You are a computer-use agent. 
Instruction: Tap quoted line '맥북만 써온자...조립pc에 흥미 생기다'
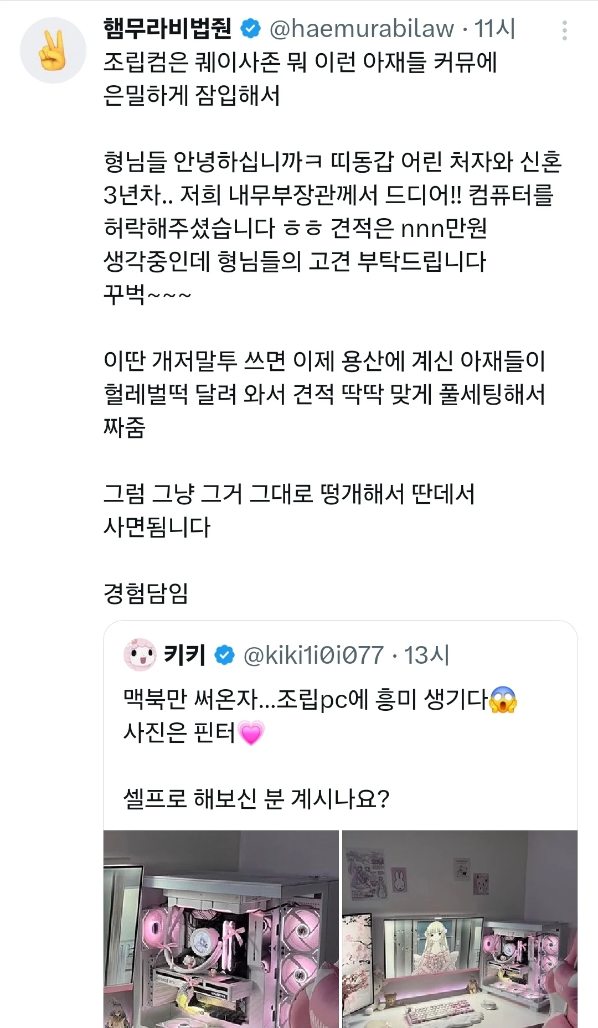pyautogui.click(x=305, y=700)
